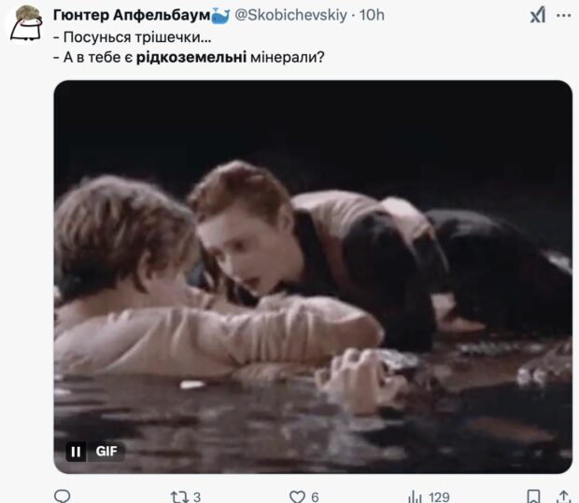Like the tweet with the heart icon

[x=297, y=496]
